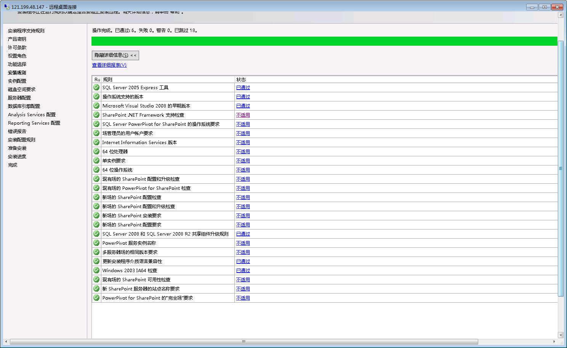The width and height of the screenshot is (567, 348).
Task: Click check icon for 新场的 SharePoint 配置和升级检查
Action: [x=96, y=206]
